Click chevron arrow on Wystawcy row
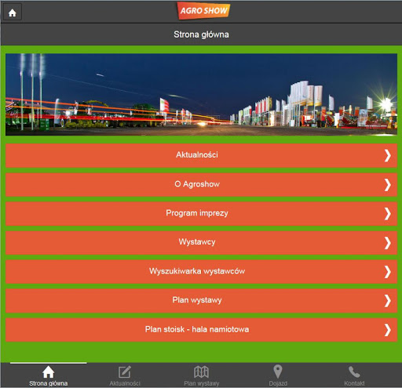The image size is (402, 388). (388, 243)
